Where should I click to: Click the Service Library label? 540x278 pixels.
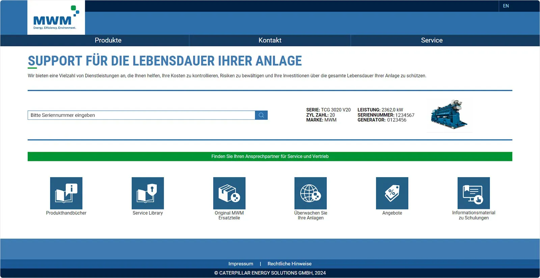(148, 213)
